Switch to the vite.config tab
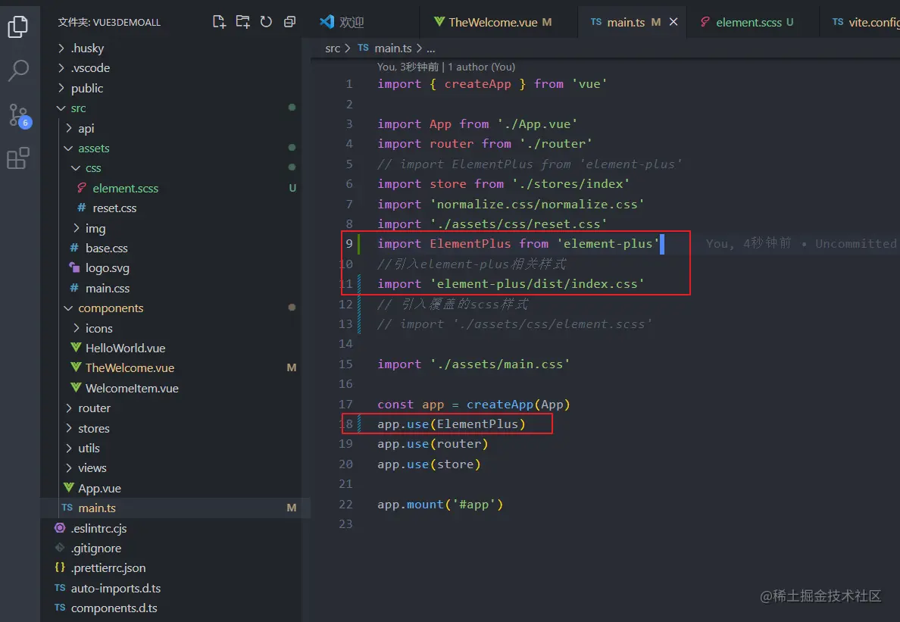The image size is (900, 622). (x=860, y=22)
